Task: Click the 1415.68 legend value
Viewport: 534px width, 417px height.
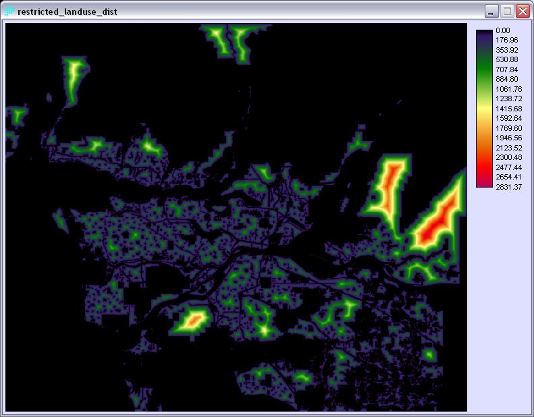Action: [508, 109]
